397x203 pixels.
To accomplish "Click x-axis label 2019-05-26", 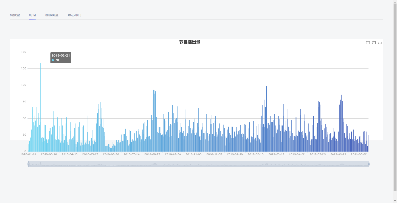I will [x=317, y=154].
